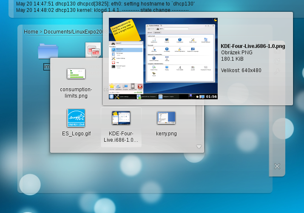Click the KDE-Four-Live.i686-1.0 file thumbnail

coord(121,118)
